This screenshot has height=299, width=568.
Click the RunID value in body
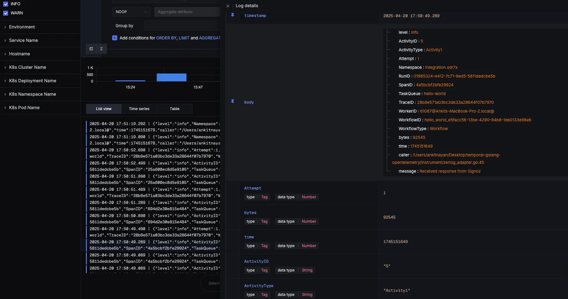(x=454, y=76)
